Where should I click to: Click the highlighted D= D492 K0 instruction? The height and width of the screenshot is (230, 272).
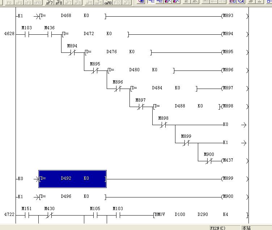tap(72, 179)
